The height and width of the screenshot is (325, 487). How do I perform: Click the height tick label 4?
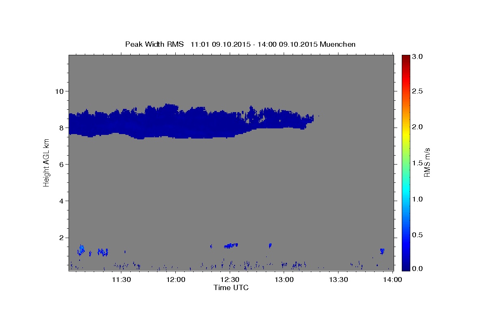(x=61, y=201)
